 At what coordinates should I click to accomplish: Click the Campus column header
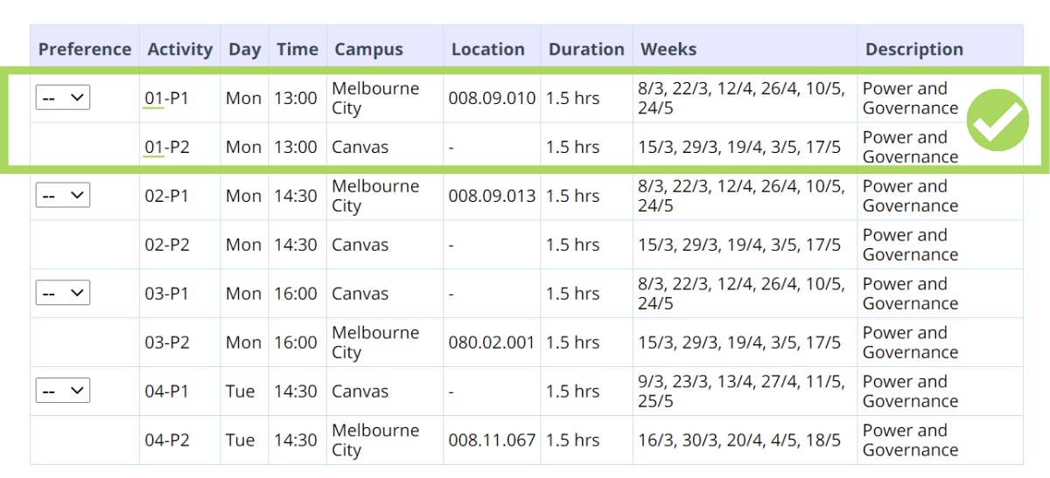tap(368, 50)
